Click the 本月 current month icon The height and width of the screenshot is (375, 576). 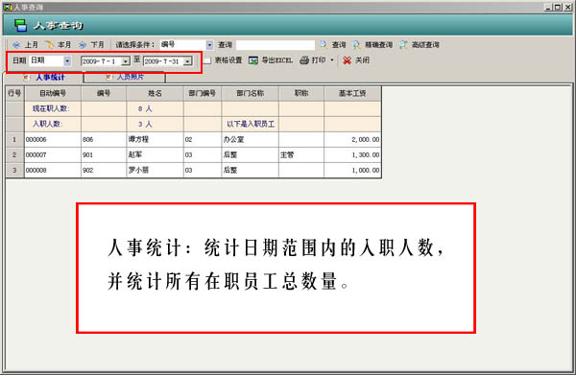49,45
